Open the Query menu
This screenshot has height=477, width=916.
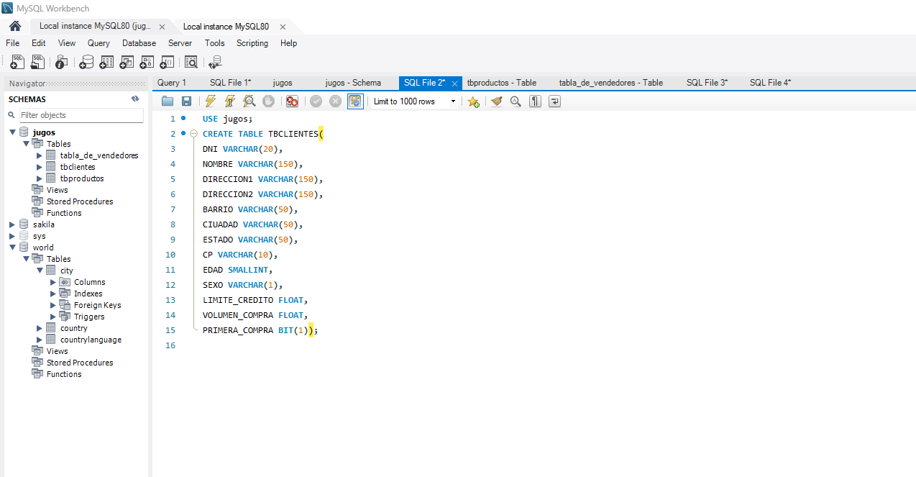99,43
